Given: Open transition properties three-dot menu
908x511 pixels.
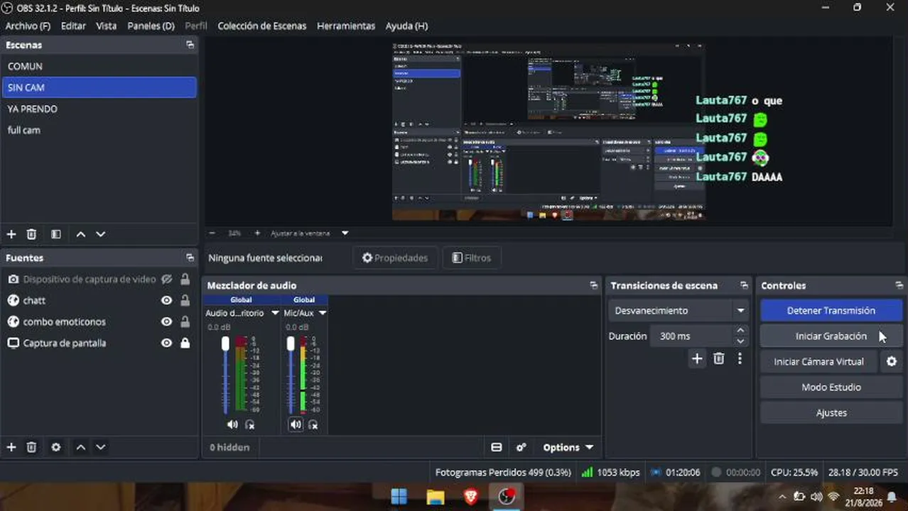Looking at the screenshot, I should pos(740,359).
